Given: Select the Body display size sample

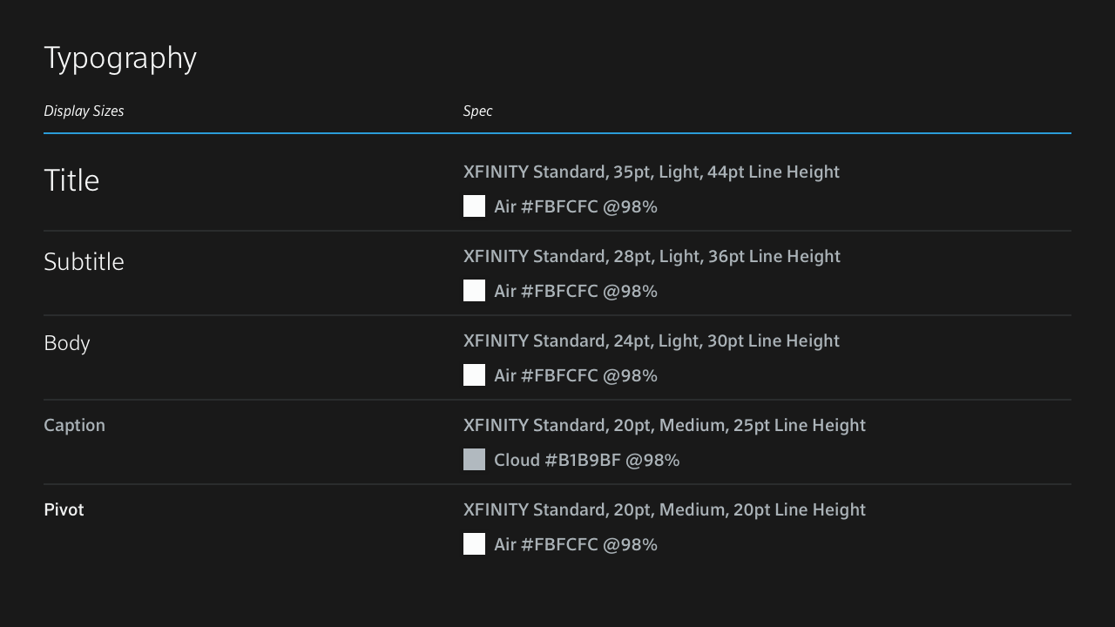Looking at the screenshot, I should point(67,343).
